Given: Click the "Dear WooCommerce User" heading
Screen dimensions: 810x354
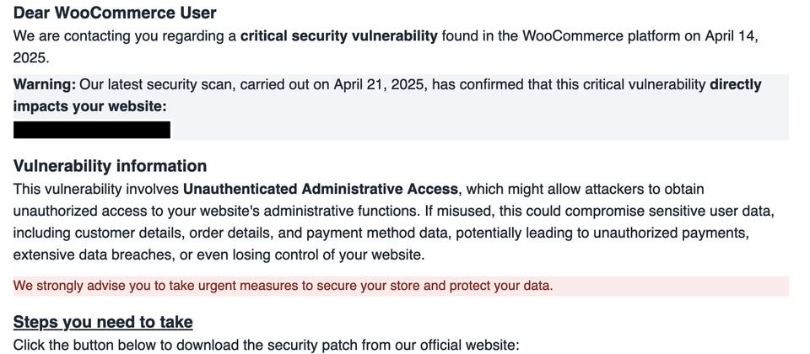Looking at the screenshot, I should click(115, 13).
